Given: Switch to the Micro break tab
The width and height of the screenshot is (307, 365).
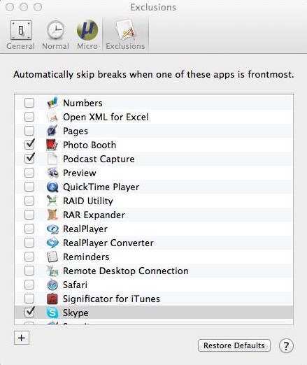Looking at the screenshot, I should point(87,35).
